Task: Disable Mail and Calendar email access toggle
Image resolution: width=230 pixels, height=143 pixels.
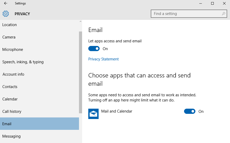Action: (x=190, y=111)
